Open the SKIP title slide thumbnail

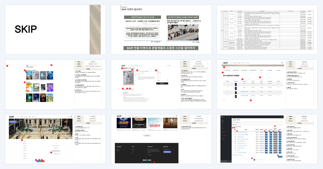tap(56, 30)
